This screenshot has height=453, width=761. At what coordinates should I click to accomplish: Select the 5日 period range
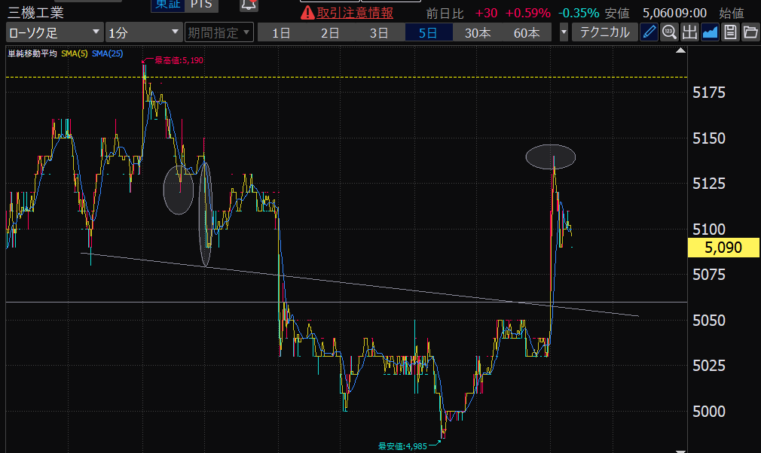(428, 32)
